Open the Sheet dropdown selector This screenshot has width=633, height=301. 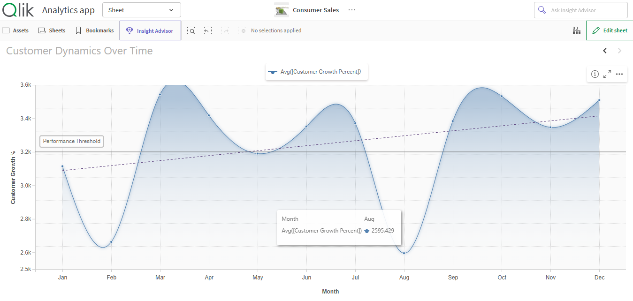(141, 9)
